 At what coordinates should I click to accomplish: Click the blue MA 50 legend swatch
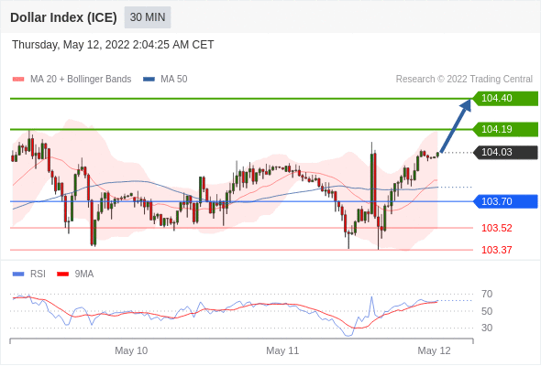149,80
